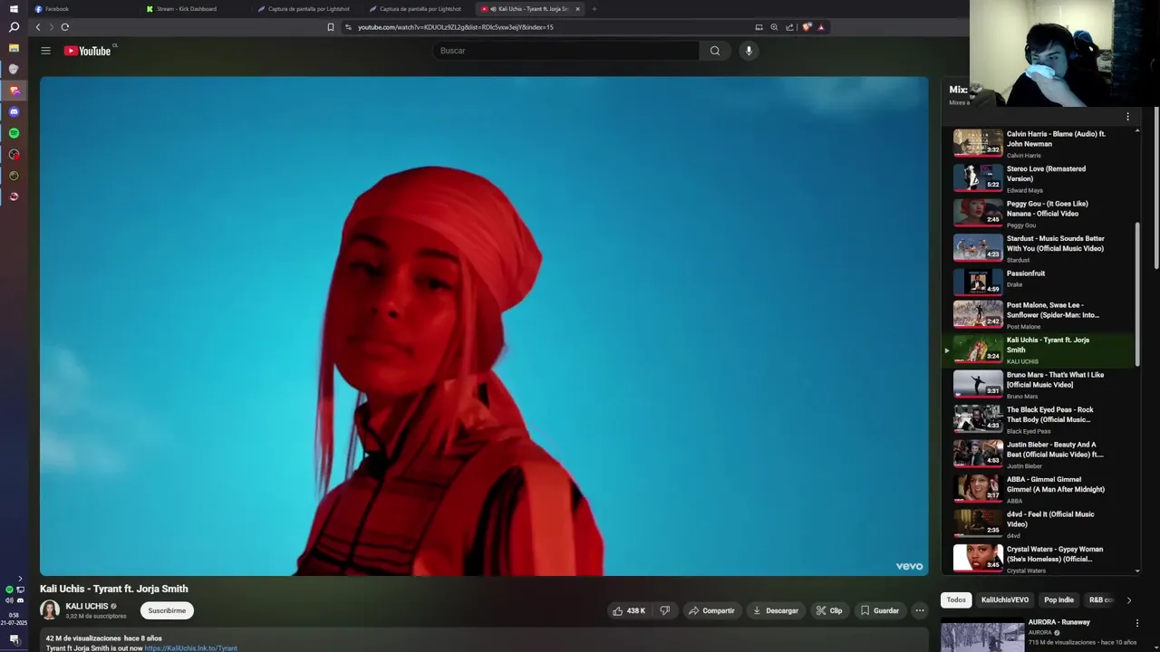Play Justin Bieber Beauty And A Beat
The height and width of the screenshot is (652, 1160).
[x=1038, y=455]
